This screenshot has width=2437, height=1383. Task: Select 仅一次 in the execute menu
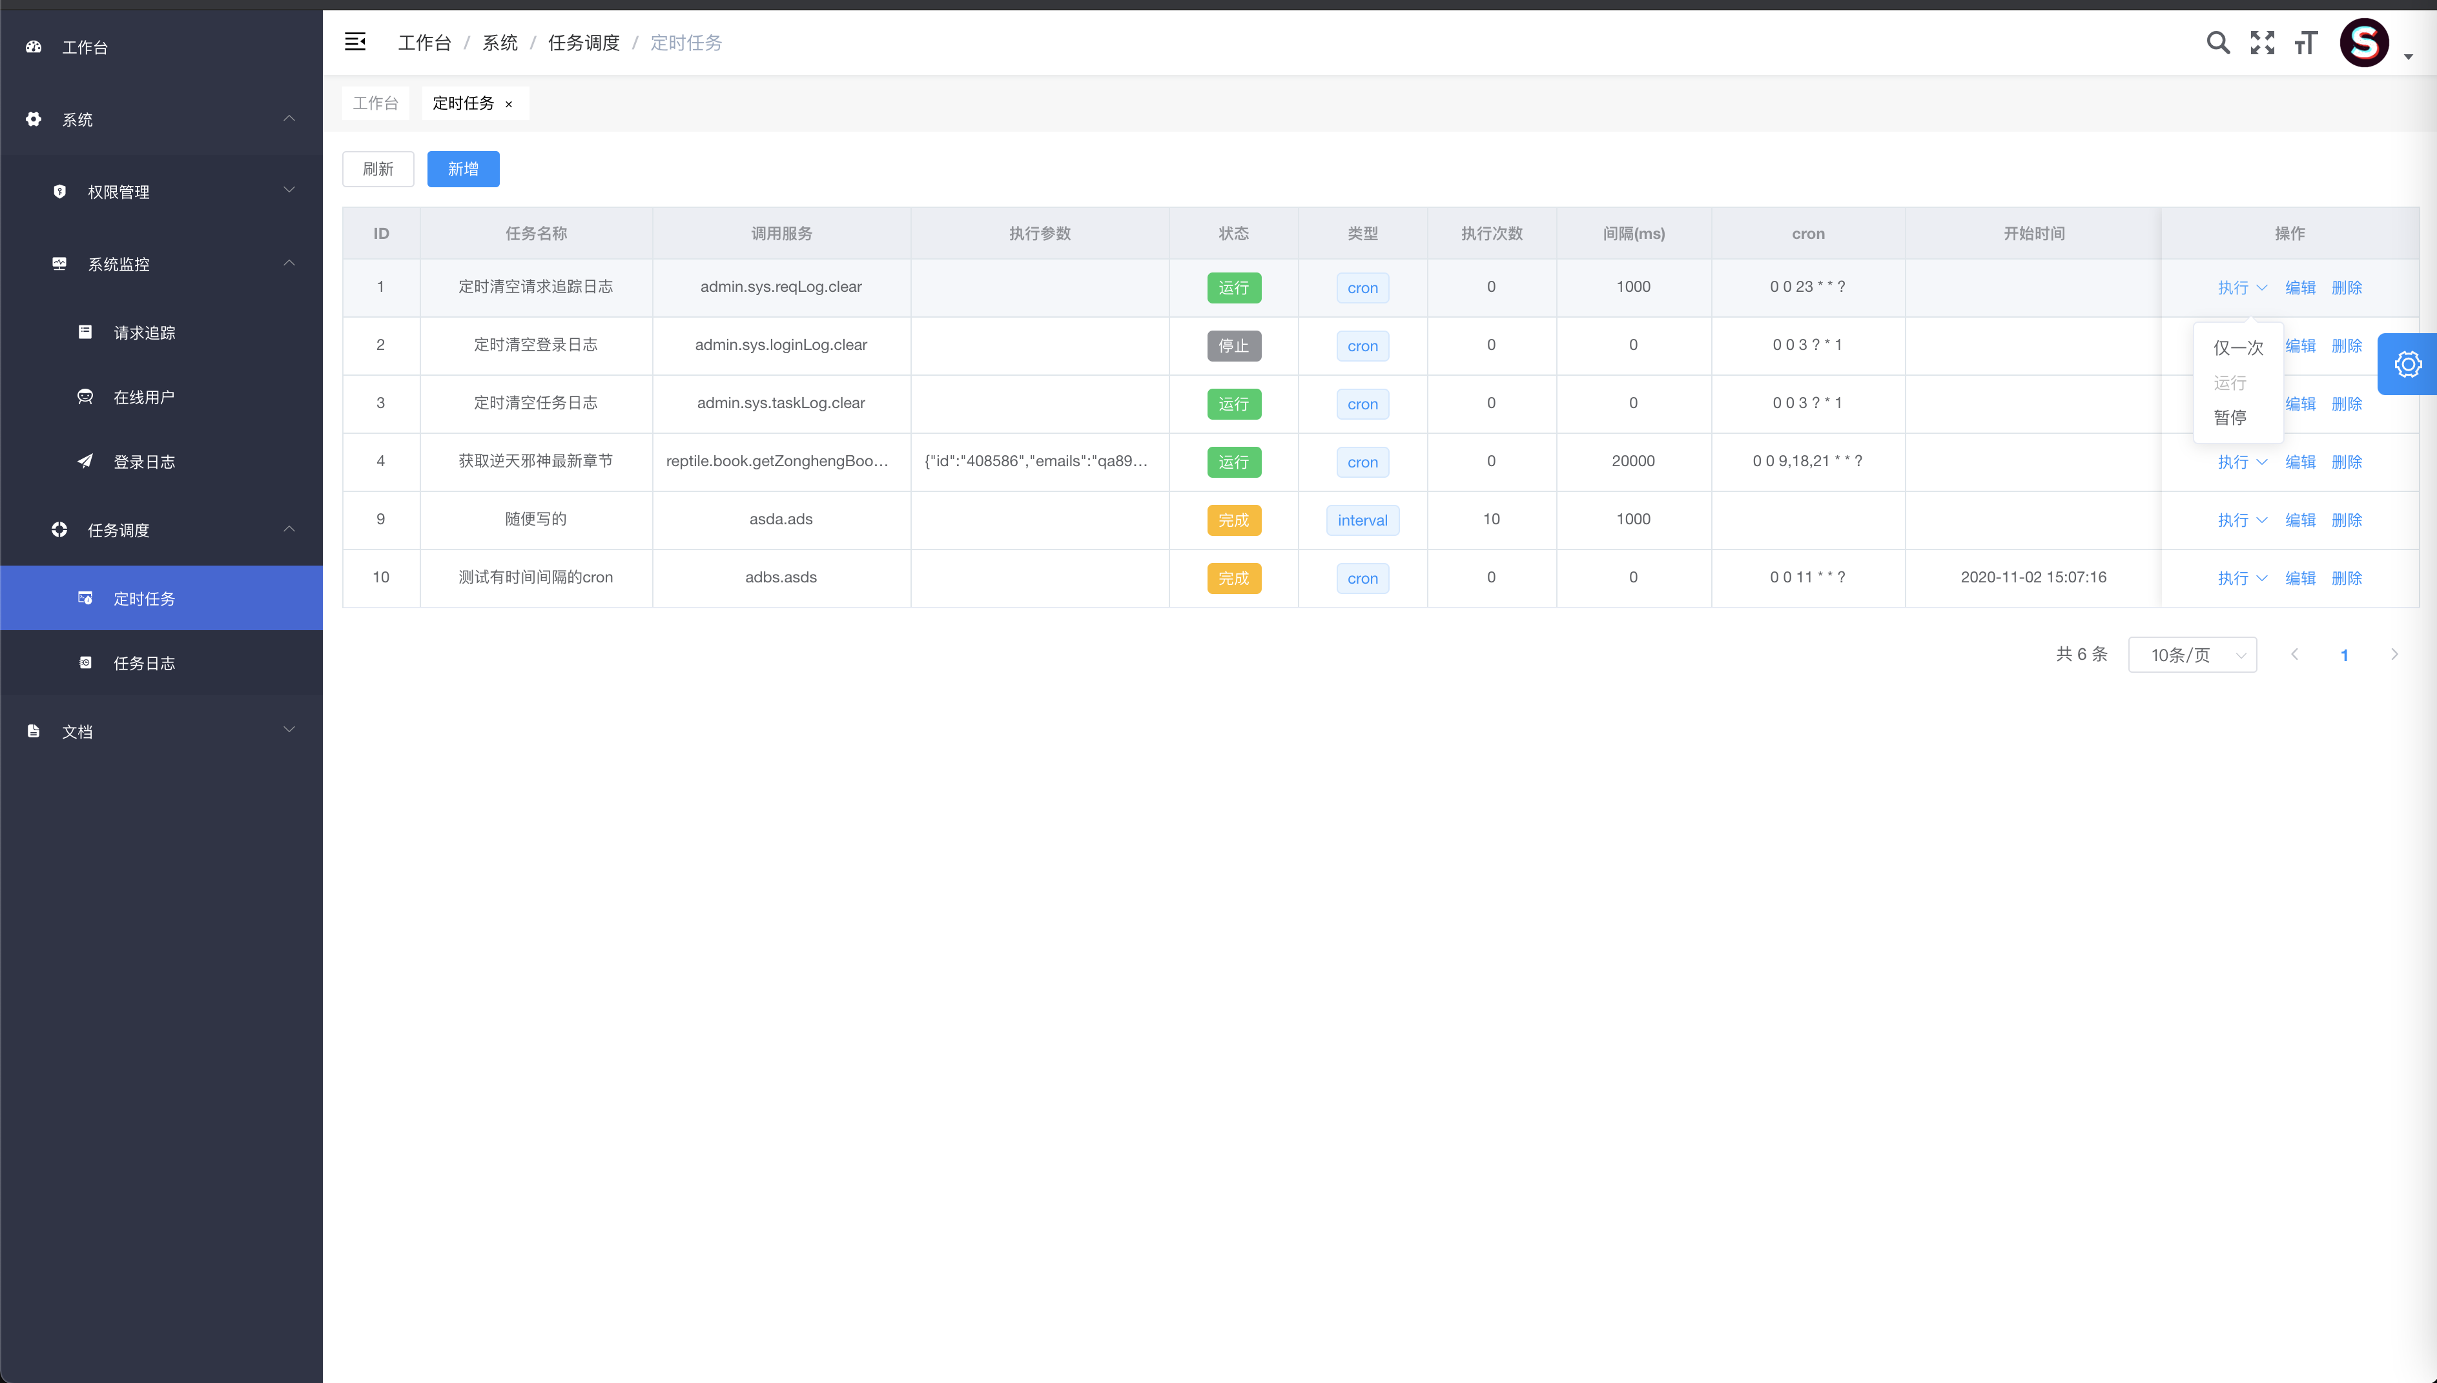click(2239, 347)
